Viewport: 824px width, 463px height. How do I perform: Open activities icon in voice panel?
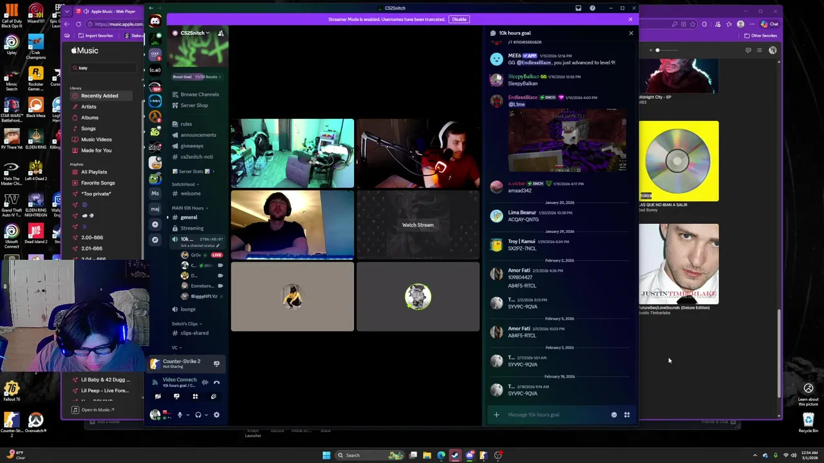click(195, 396)
